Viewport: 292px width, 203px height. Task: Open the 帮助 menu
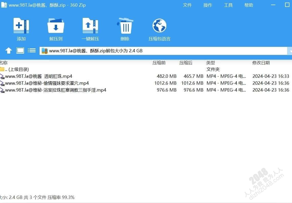[x=249, y=5]
